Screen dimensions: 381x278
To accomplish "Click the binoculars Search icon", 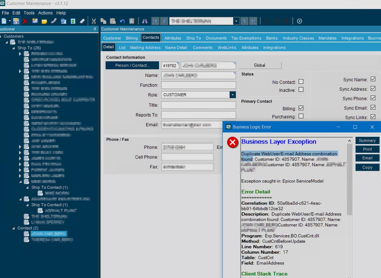I will (145, 21).
